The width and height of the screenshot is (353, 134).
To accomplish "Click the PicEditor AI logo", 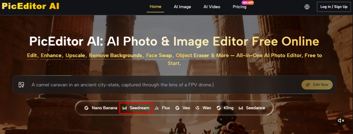I will (x=30, y=6).
